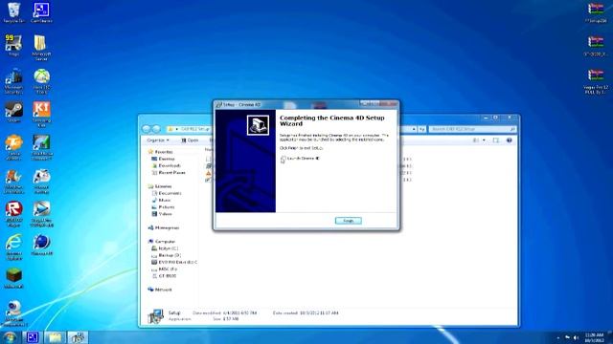Open the (C:) drive under Computer
This screenshot has height=344, width=613.
(165, 248)
